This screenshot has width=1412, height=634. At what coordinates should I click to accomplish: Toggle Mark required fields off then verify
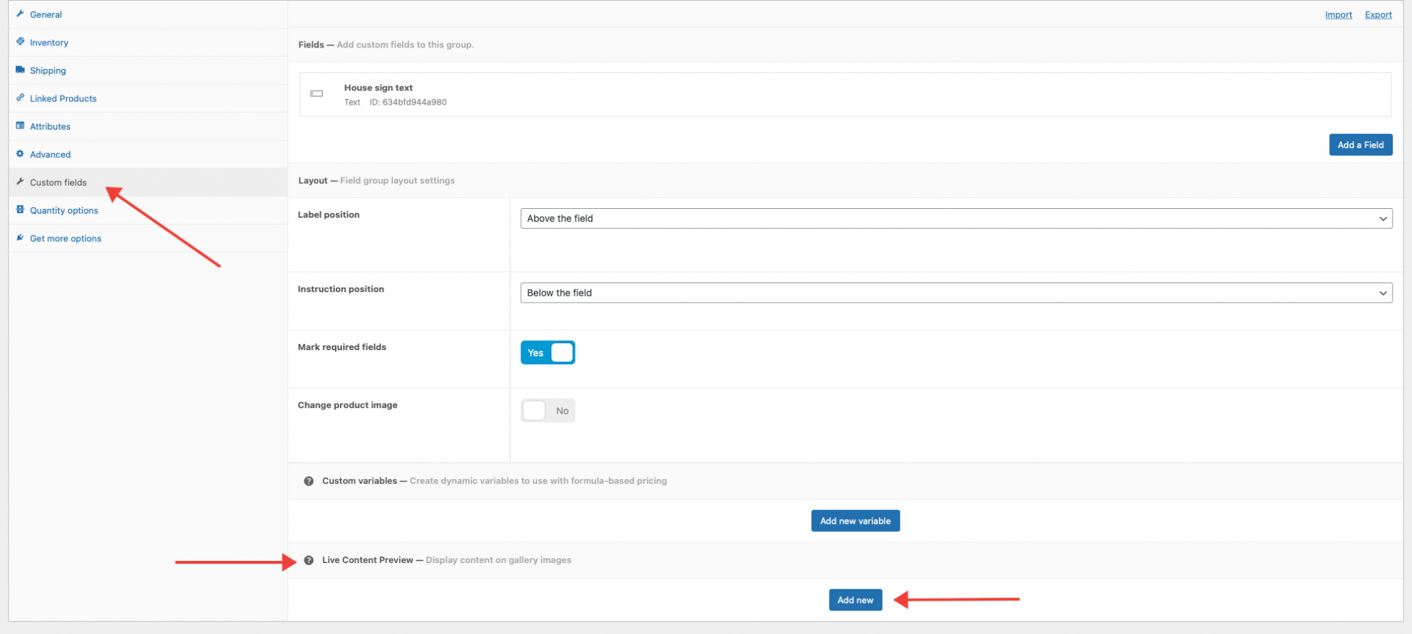point(547,352)
